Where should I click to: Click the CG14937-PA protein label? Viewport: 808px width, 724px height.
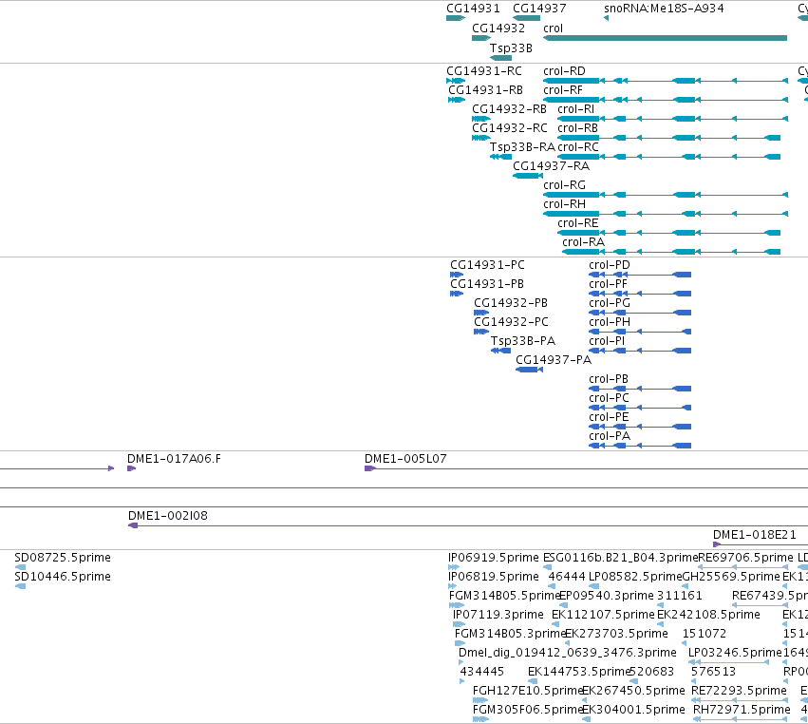tap(554, 360)
